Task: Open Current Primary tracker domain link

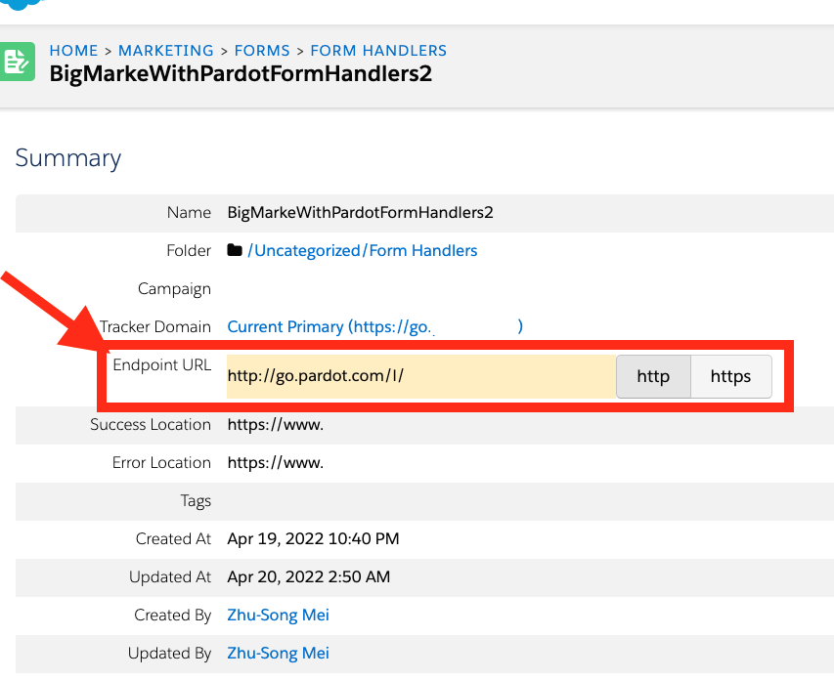Action: pos(375,326)
